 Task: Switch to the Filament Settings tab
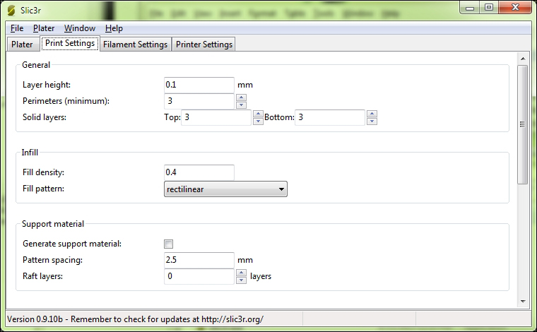[x=135, y=45]
